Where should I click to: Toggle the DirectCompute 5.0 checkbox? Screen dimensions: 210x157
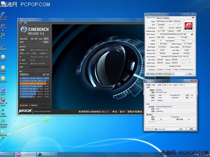[181, 69]
